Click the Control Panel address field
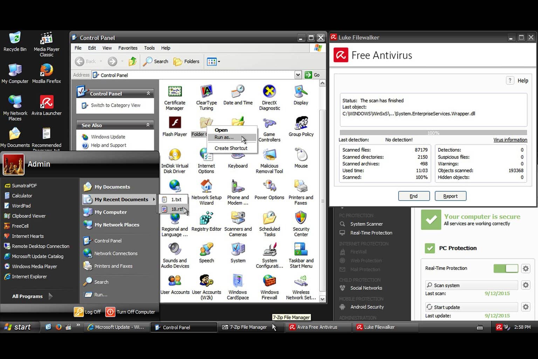538x359 pixels. tap(194, 75)
